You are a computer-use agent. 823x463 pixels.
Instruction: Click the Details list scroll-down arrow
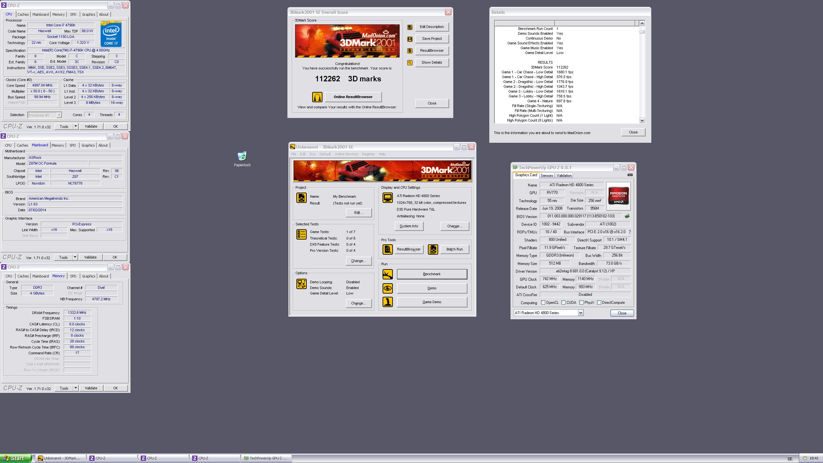[x=642, y=121]
